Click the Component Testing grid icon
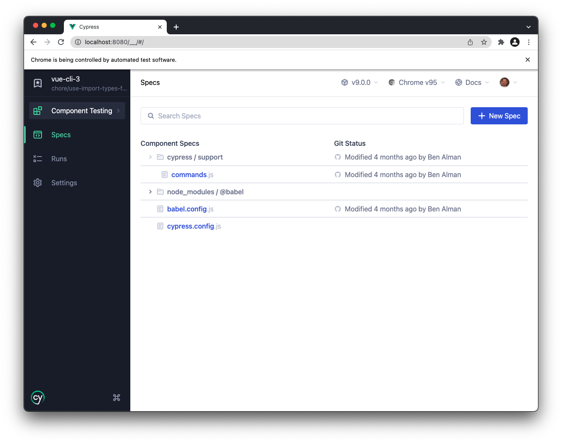Screen dimensions: 562x443 point(38,111)
